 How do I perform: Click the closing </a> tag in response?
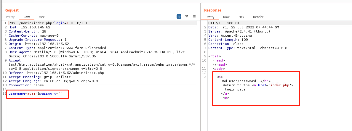pyautogui.click(x=225, y=94)
